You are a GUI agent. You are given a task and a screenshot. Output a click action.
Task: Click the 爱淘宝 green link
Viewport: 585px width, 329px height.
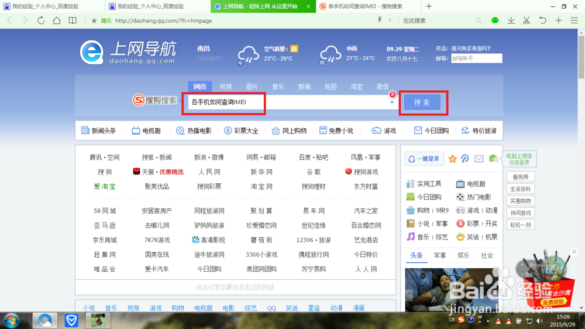[105, 186]
